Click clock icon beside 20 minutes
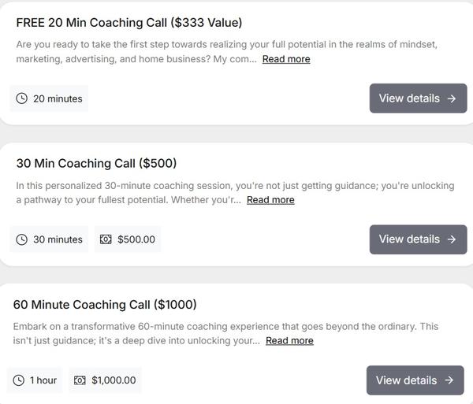Viewport: 473px width, 404px height. pyautogui.click(x=21, y=98)
